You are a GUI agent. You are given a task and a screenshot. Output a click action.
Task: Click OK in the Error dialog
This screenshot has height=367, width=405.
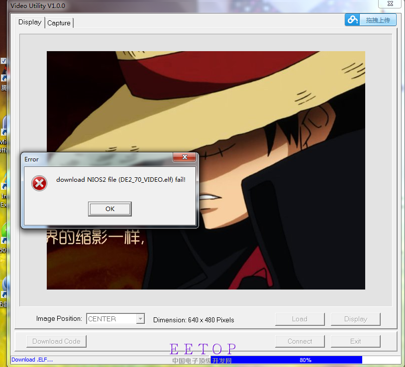pos(110,209)
